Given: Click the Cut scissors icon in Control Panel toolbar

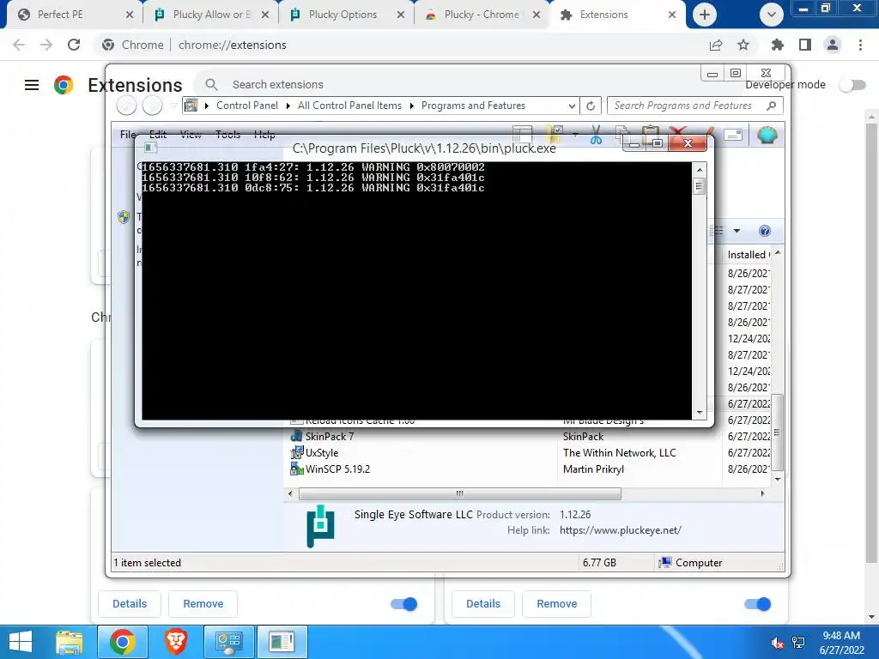Looking at the screenshot, I should (596, 135).
